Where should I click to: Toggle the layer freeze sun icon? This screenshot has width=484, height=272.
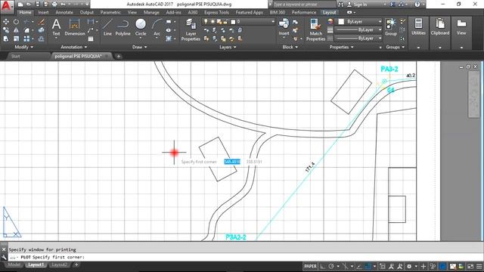coord(213,22)
